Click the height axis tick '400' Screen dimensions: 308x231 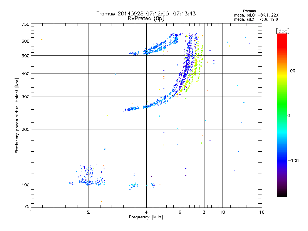25,74
